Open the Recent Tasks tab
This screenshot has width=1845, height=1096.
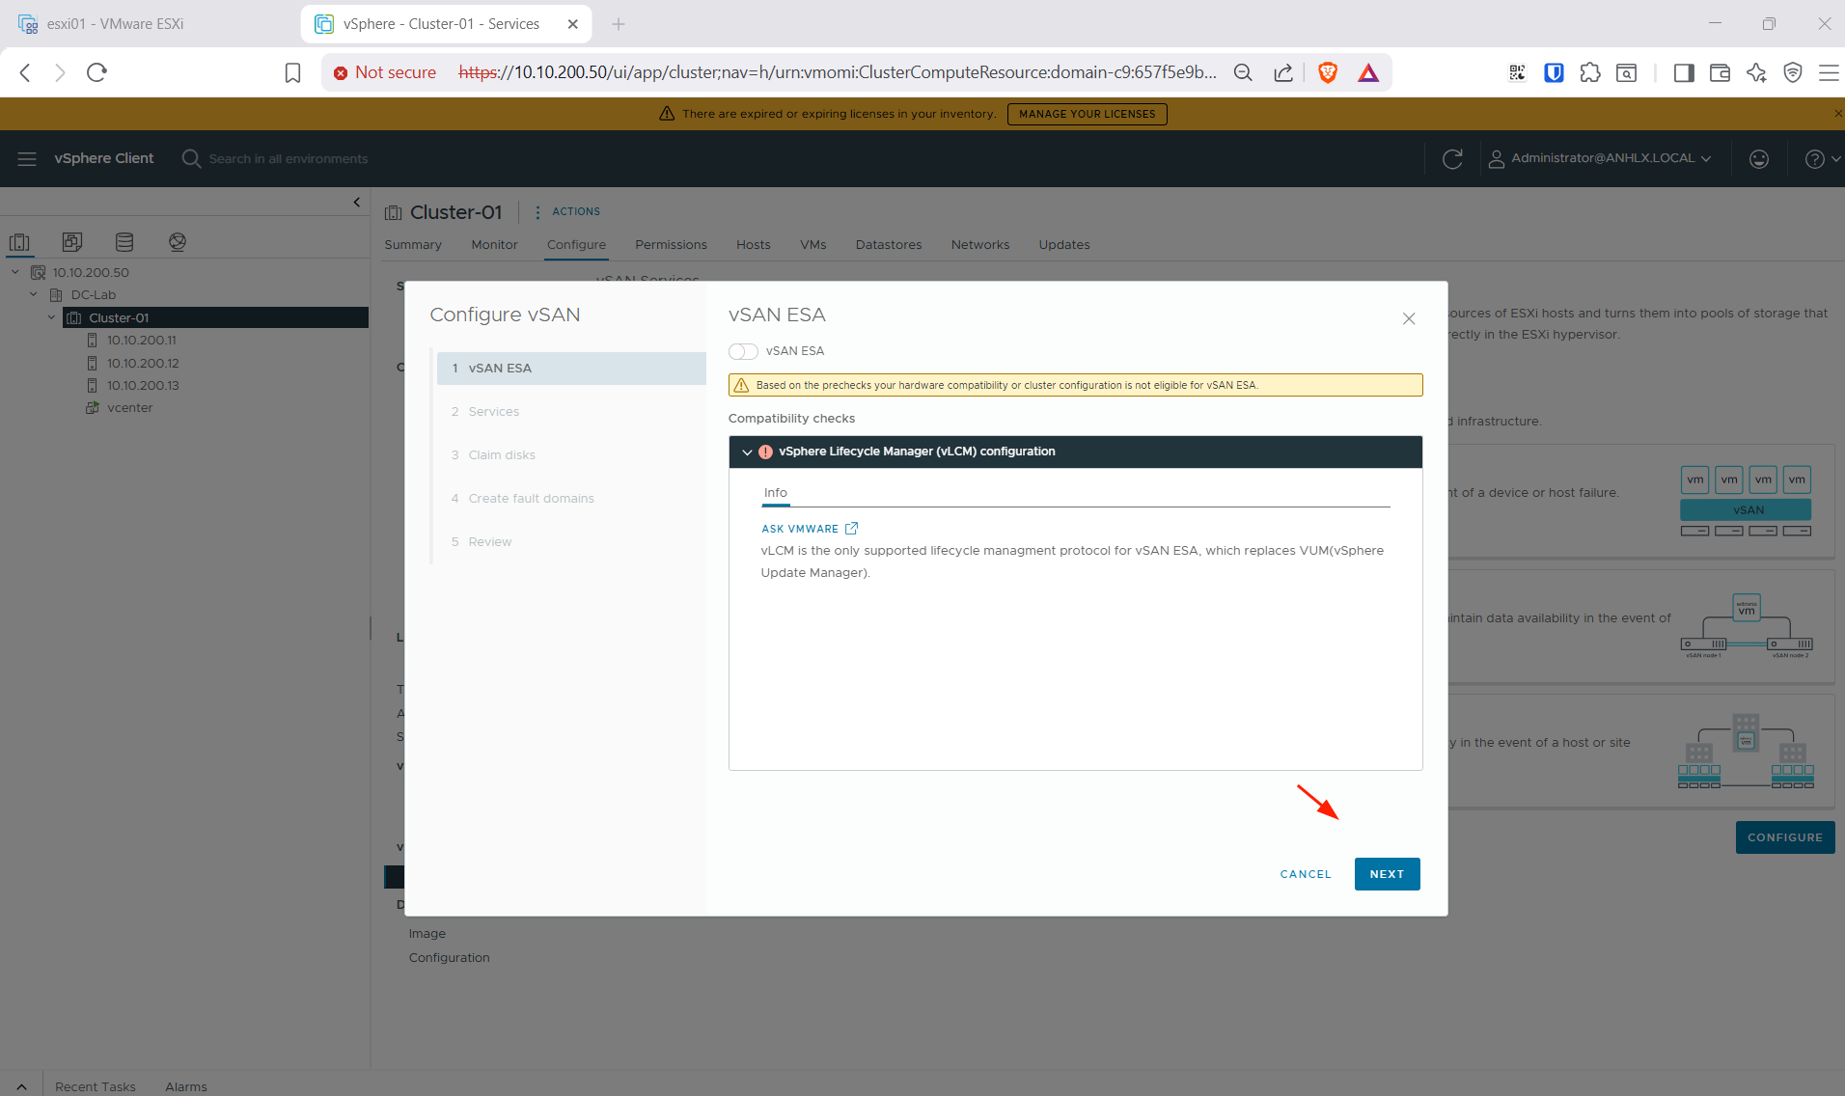coord(96,1086)
